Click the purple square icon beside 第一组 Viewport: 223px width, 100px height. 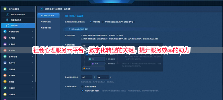(93, 64)
